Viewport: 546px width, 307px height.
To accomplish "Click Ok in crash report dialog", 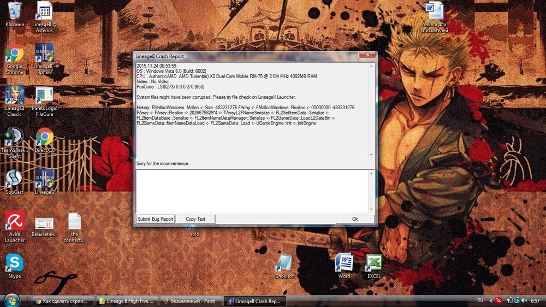I will [x=354, y=219].
